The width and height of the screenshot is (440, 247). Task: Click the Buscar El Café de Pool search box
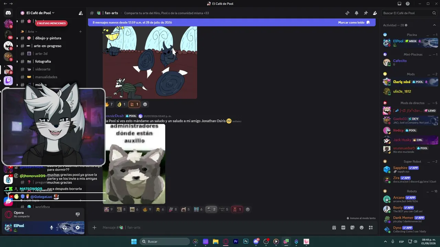coord(409,13)
